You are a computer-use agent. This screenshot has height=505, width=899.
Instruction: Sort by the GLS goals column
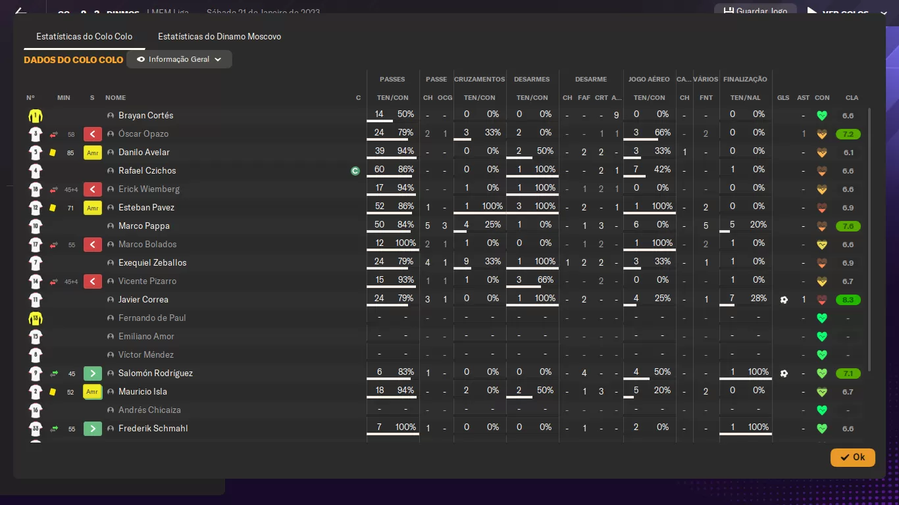(x=783, y=98)
